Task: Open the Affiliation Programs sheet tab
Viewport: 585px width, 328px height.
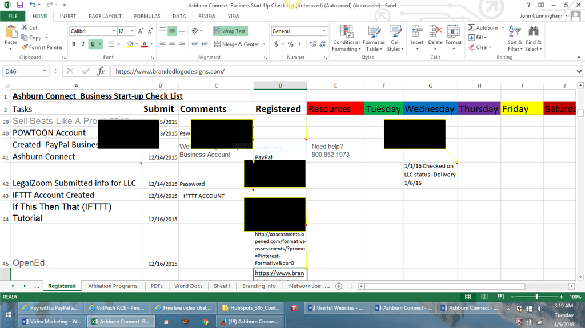Action: click(x=113, y=286)
